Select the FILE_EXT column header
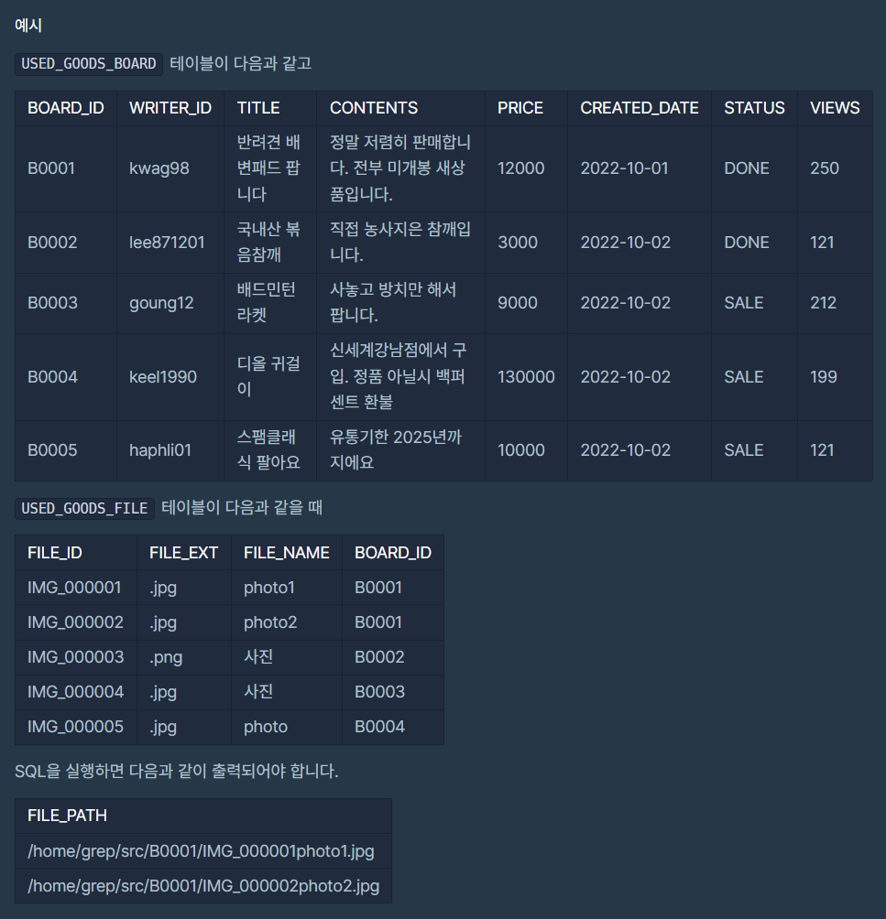The height and width of the screenshot is (919, 886). click(183, 553)
